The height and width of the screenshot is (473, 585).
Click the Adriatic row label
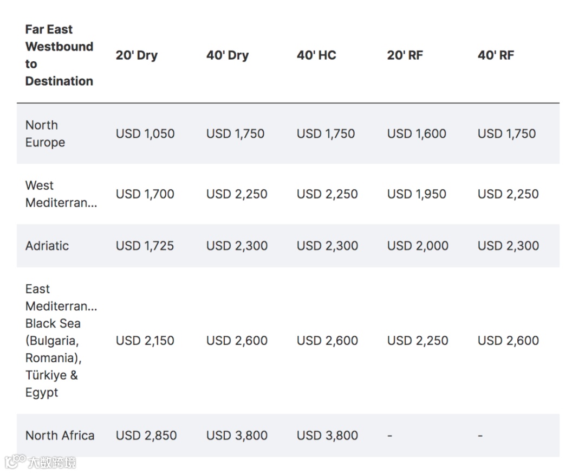tap(47, 246)
